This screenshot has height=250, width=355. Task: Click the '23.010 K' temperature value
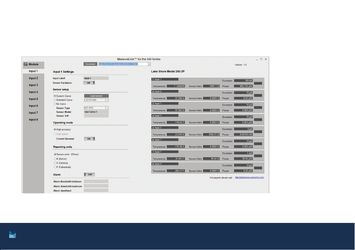(x=176, y=135)
